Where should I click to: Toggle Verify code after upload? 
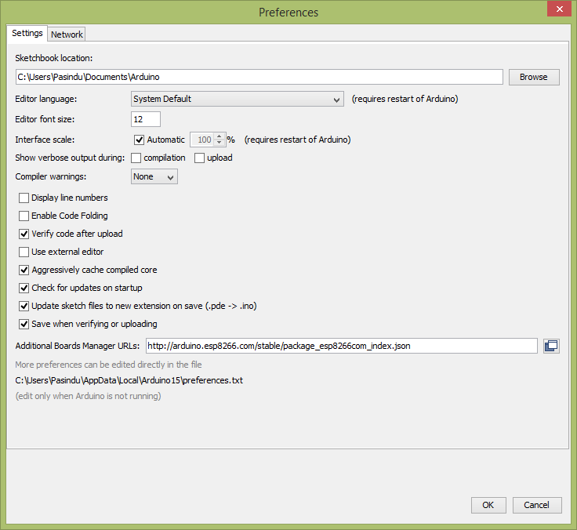24,234
